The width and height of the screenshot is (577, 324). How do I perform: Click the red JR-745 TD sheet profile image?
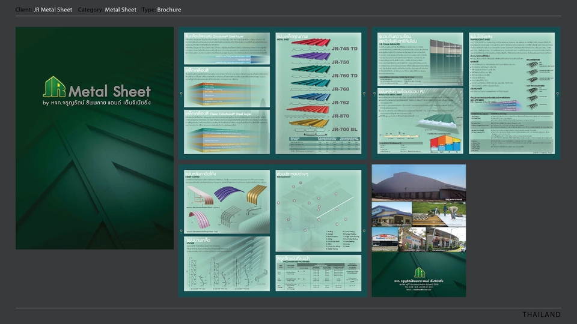click(x=311, y=43)
